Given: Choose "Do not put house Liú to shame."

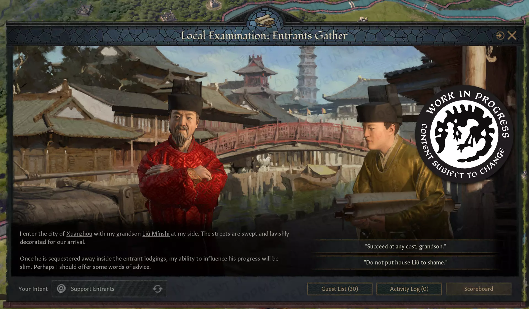Looking at the screenshot, I should click(406, 262).
